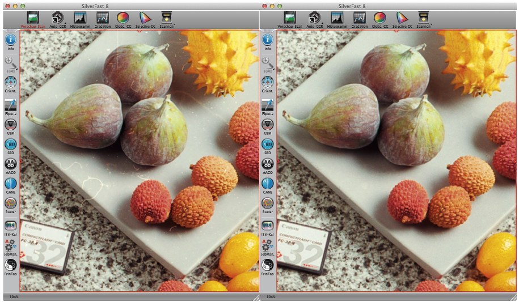Select the zoom magnifier in right sidebar
519x302 pixels.
pyautogui.click(x=268, y=62)
